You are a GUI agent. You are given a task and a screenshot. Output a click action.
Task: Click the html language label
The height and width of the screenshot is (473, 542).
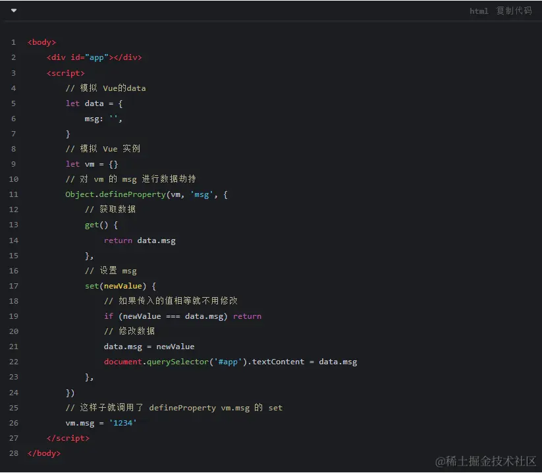point(479,11)
